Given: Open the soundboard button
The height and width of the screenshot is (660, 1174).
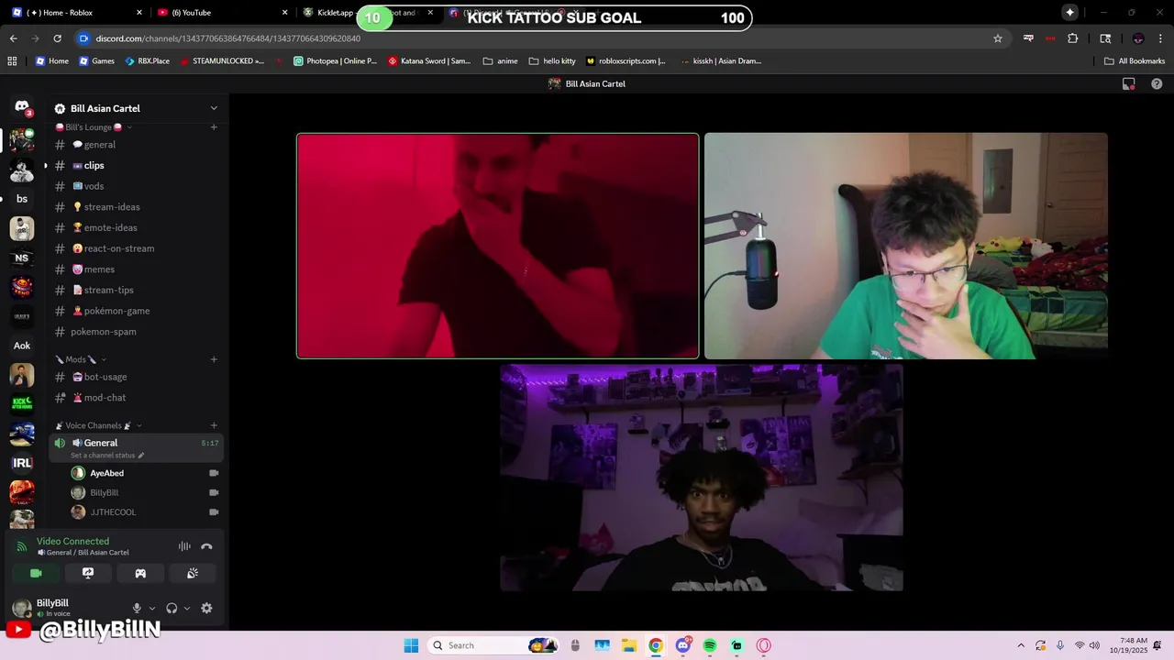Looking at the screenshot, I should (x=193, y=573).
